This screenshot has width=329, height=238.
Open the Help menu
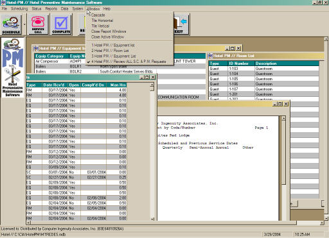[107, 9]
